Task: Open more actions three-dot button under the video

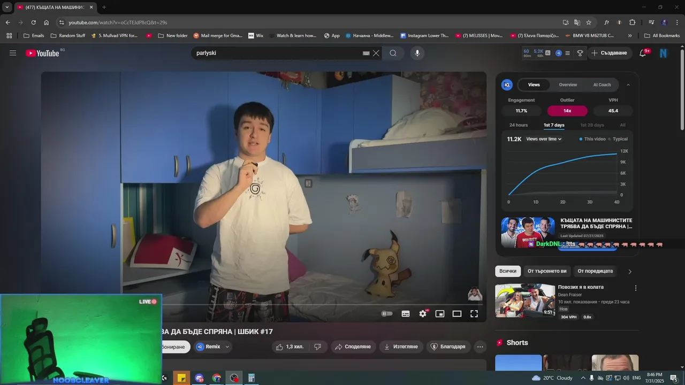Action: 480,346
